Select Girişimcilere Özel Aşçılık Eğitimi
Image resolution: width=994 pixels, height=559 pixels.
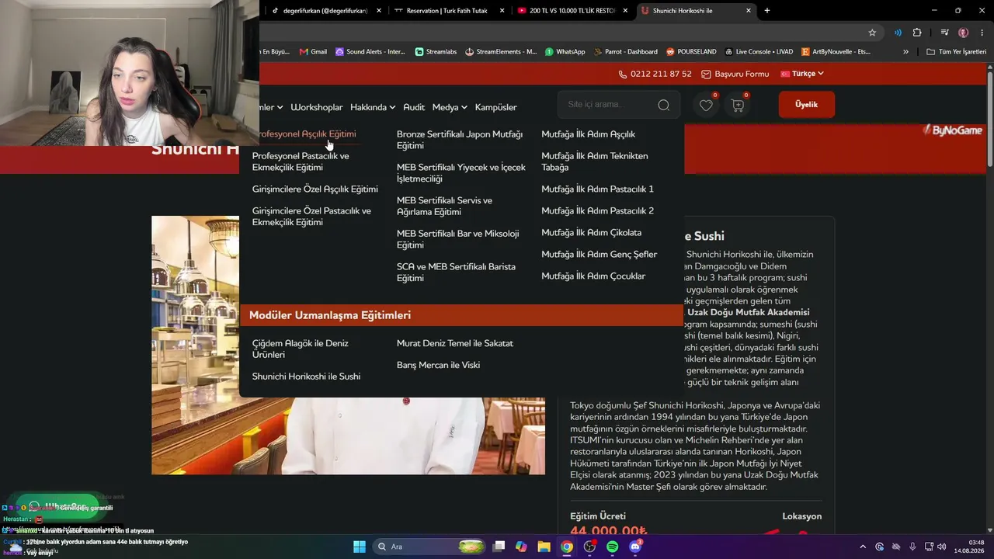315,189
